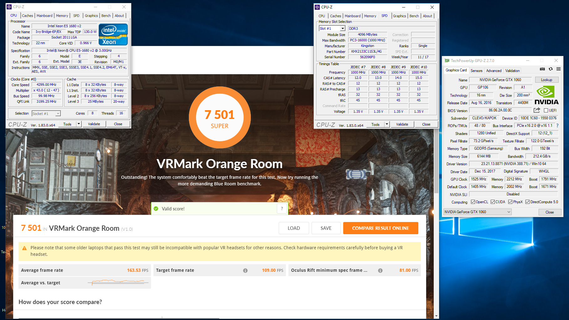Click the 7 501 SUPER score circle
Screen dimensions: 569x320
tap(220, 117)
